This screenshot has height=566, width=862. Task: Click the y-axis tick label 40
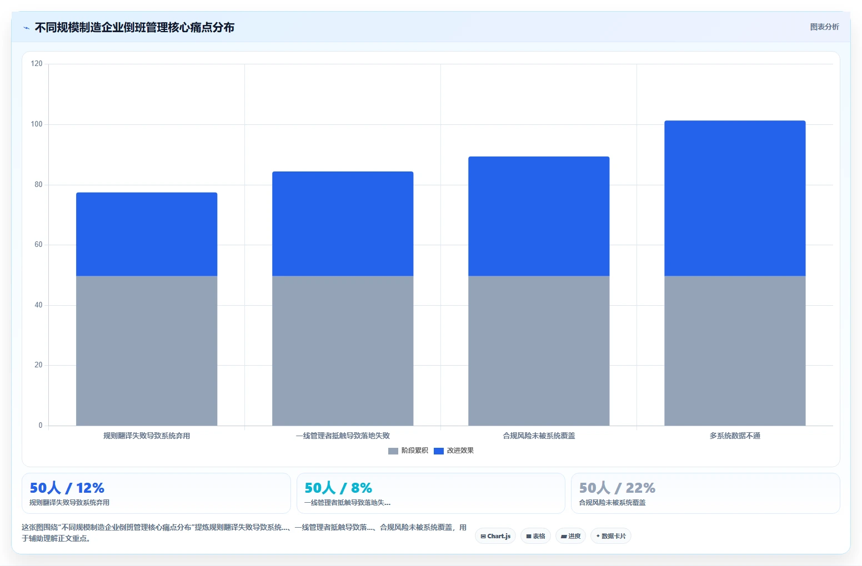38,305
